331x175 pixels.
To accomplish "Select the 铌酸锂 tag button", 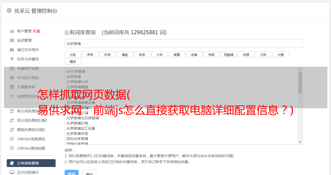I will tap(229, 54).
